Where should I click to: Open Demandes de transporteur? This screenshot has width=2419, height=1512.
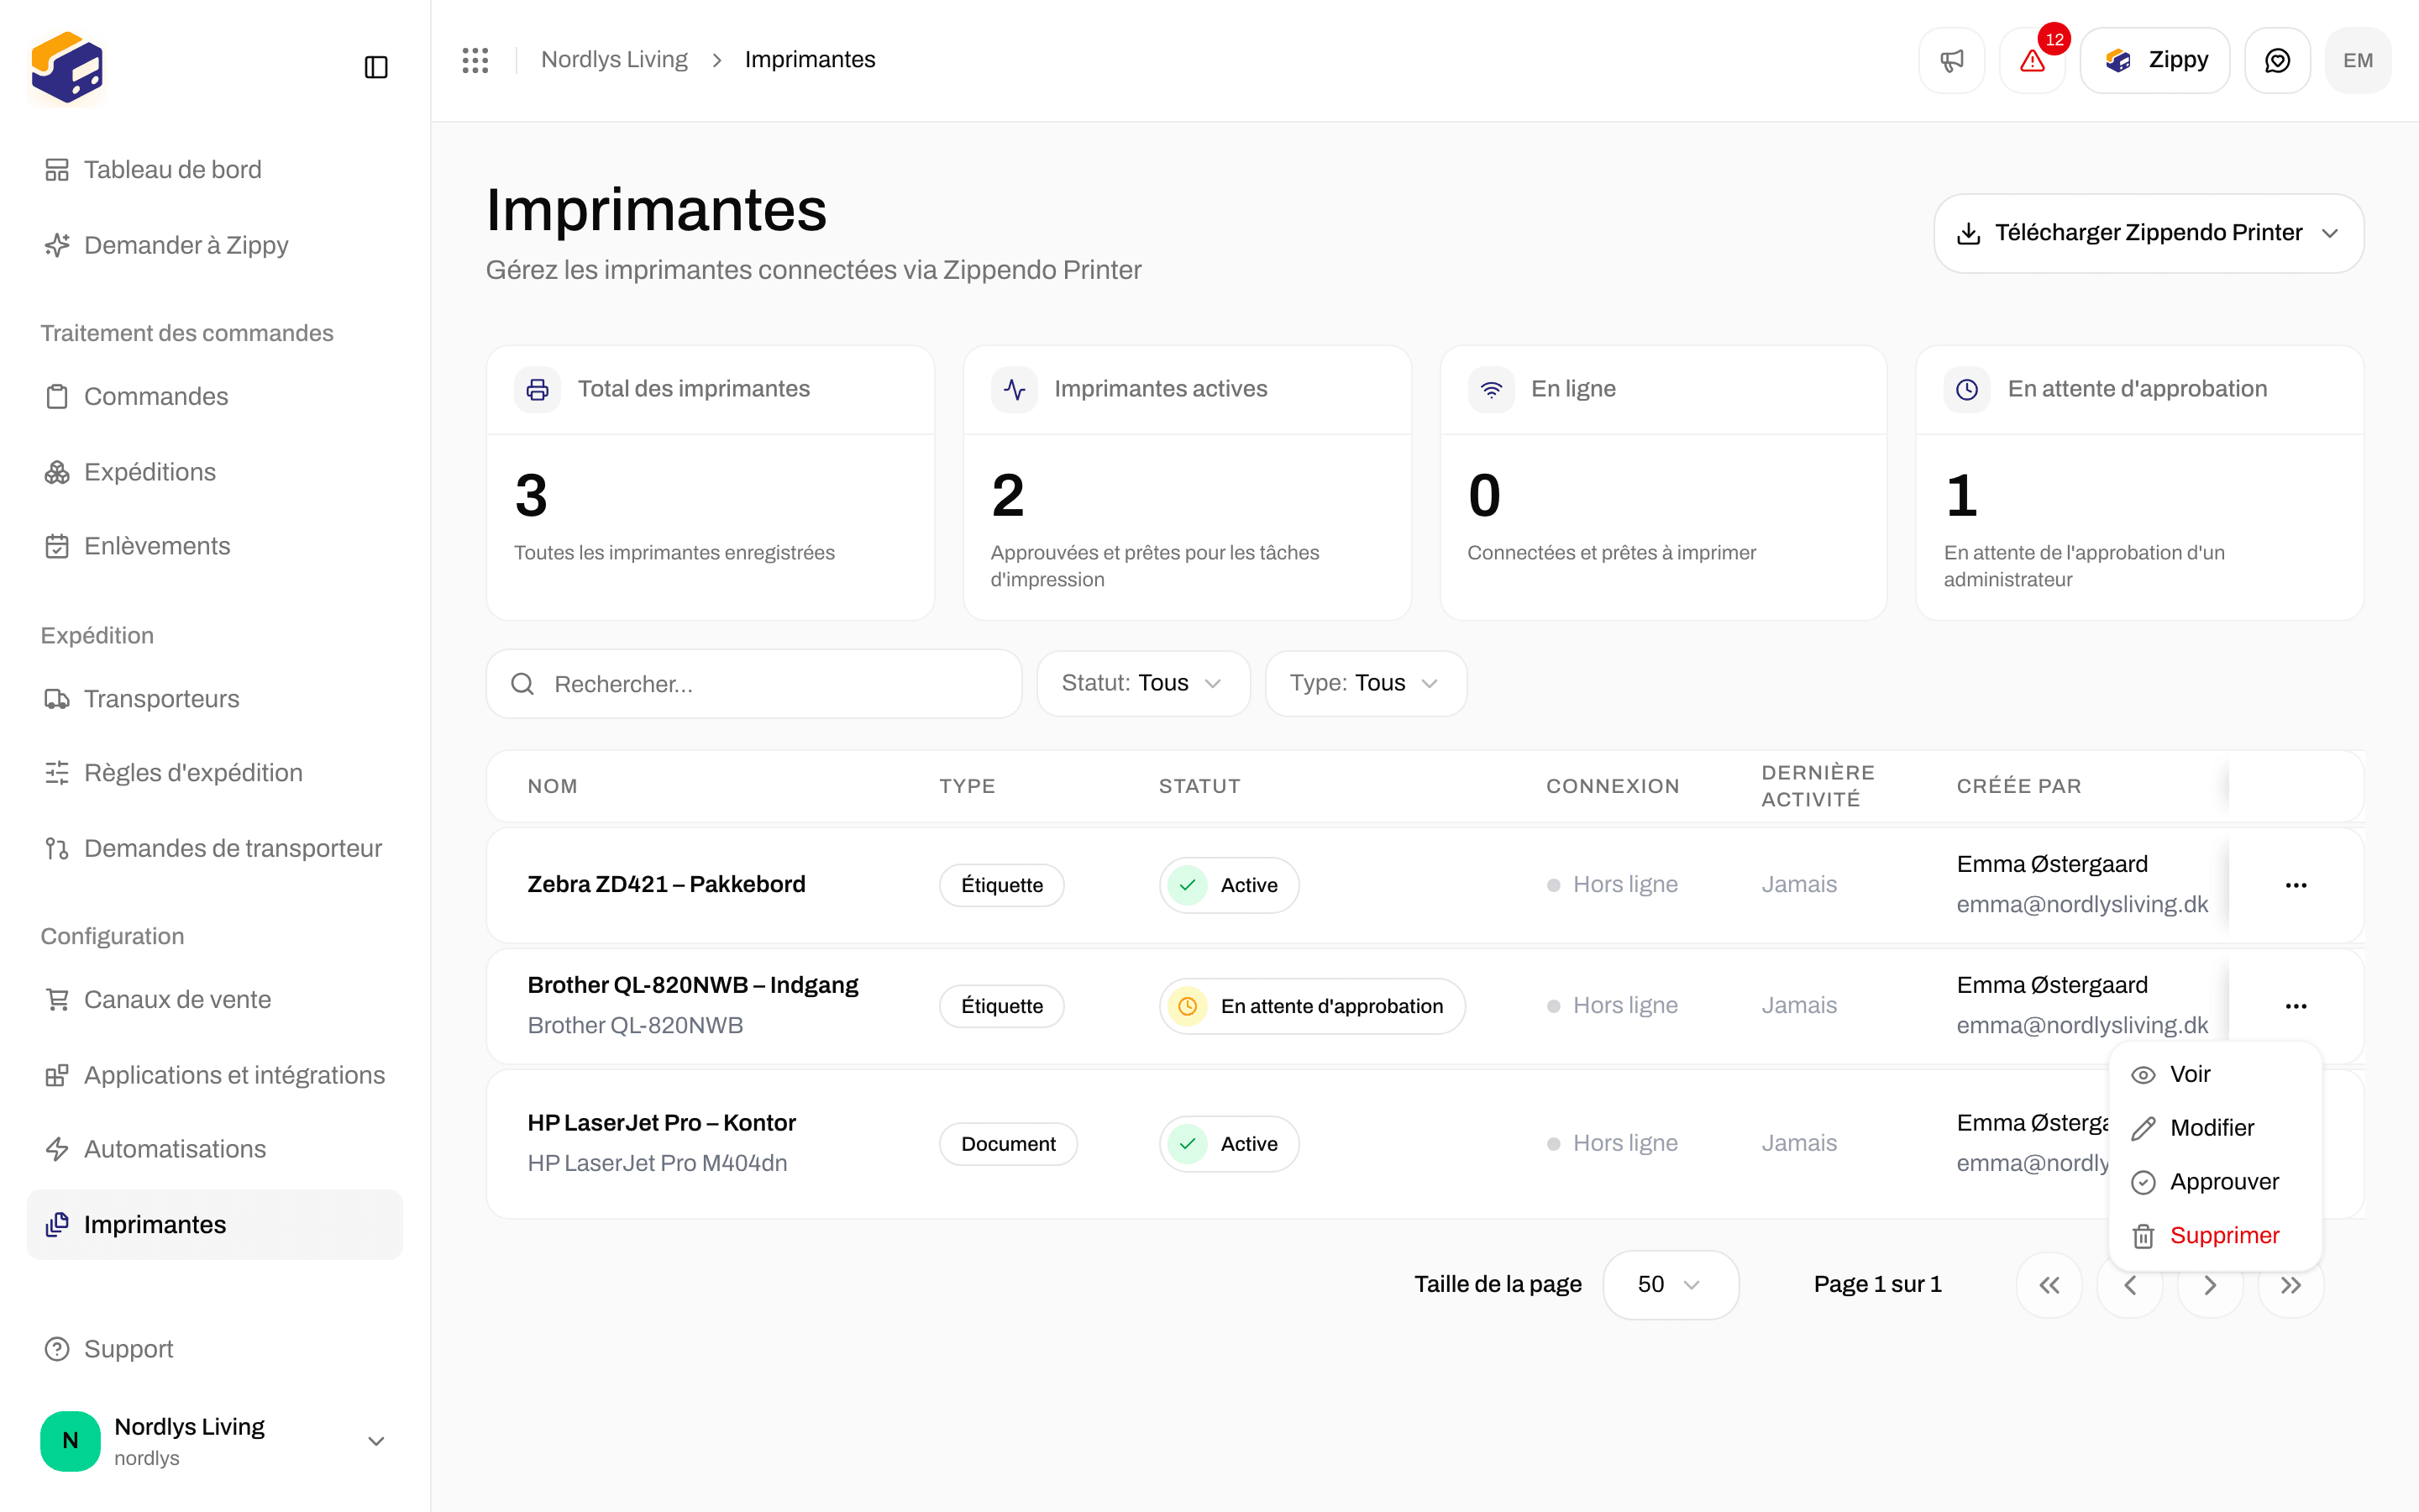click(214, 849)
